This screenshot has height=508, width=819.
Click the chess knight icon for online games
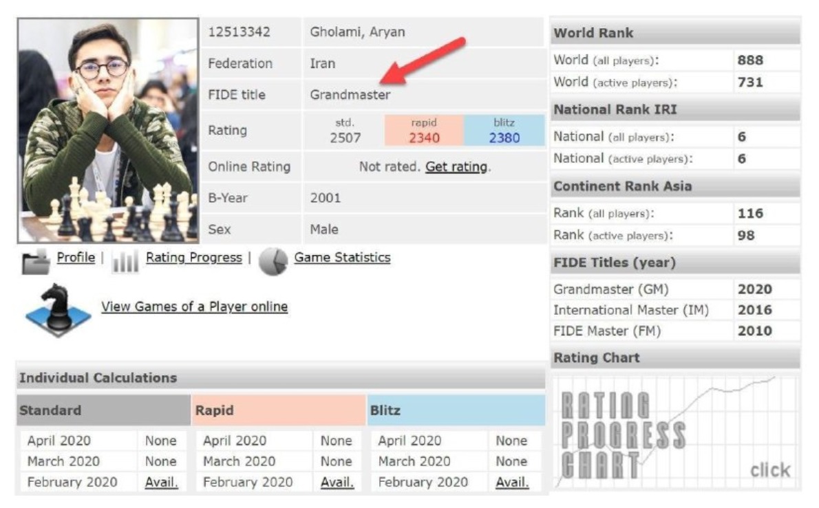pos(58,310)
